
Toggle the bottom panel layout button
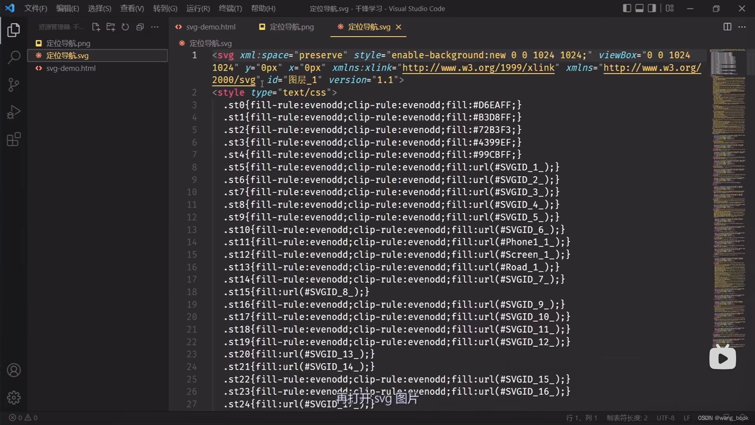point(639,8)
